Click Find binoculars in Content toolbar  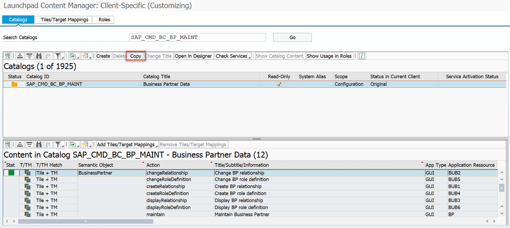point(39,144)
